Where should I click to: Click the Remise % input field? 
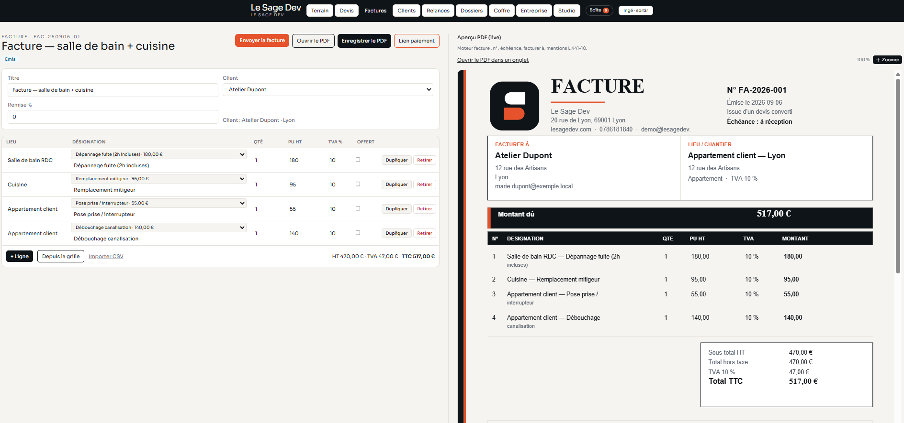[113, 117]
